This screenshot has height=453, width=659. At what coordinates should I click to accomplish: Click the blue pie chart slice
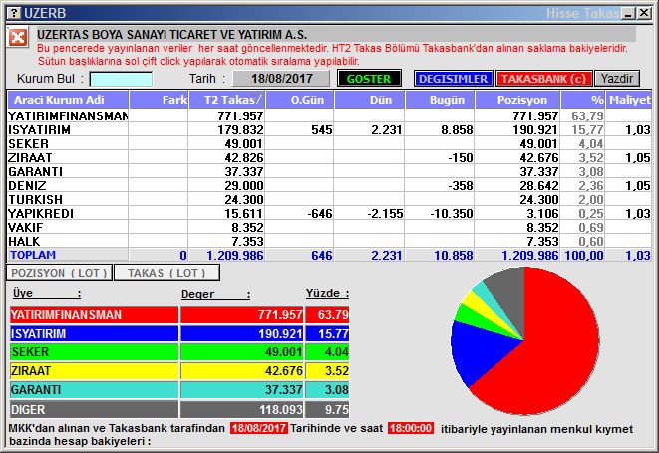(x=480, y=352)
